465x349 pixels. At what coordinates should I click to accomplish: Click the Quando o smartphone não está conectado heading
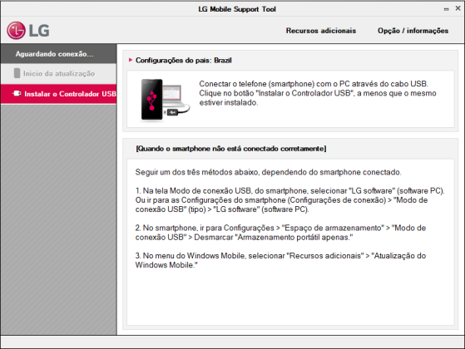click(x=230, y=149)
